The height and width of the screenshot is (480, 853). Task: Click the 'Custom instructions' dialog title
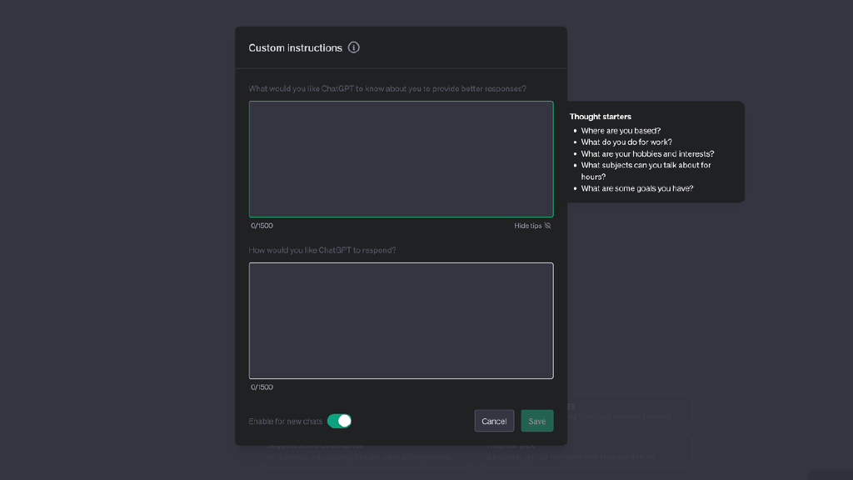pyautogui.click(x=295, y=48)
